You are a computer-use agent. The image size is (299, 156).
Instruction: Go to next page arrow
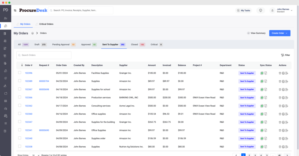287,155
